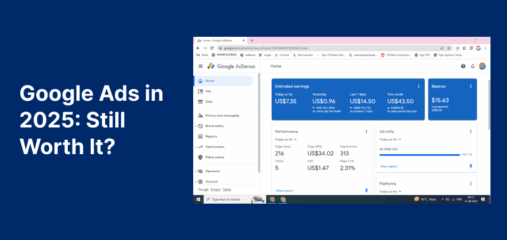Viewport: 507px width, 240px height.
Task: Open the Privacy link in sidebar footer
Action: (216, 190)
